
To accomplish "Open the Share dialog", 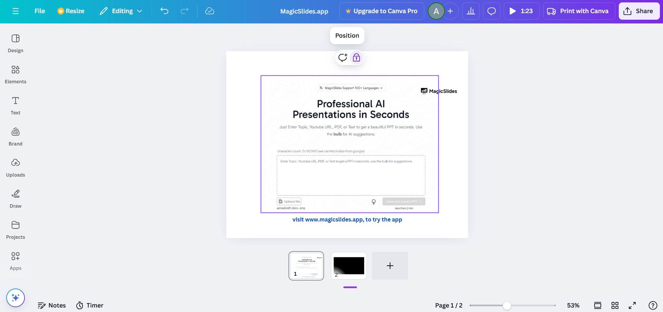I will point(639,11).
